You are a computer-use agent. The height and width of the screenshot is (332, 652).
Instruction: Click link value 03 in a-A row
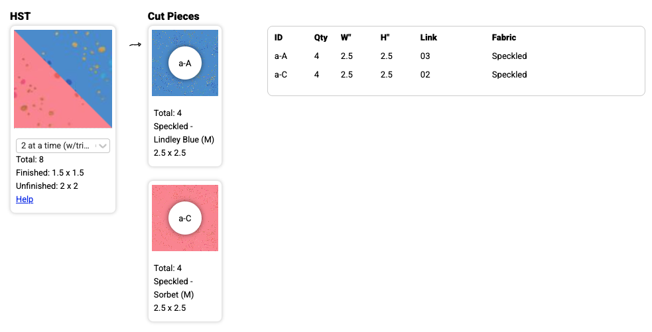click(x=425, y=56)
